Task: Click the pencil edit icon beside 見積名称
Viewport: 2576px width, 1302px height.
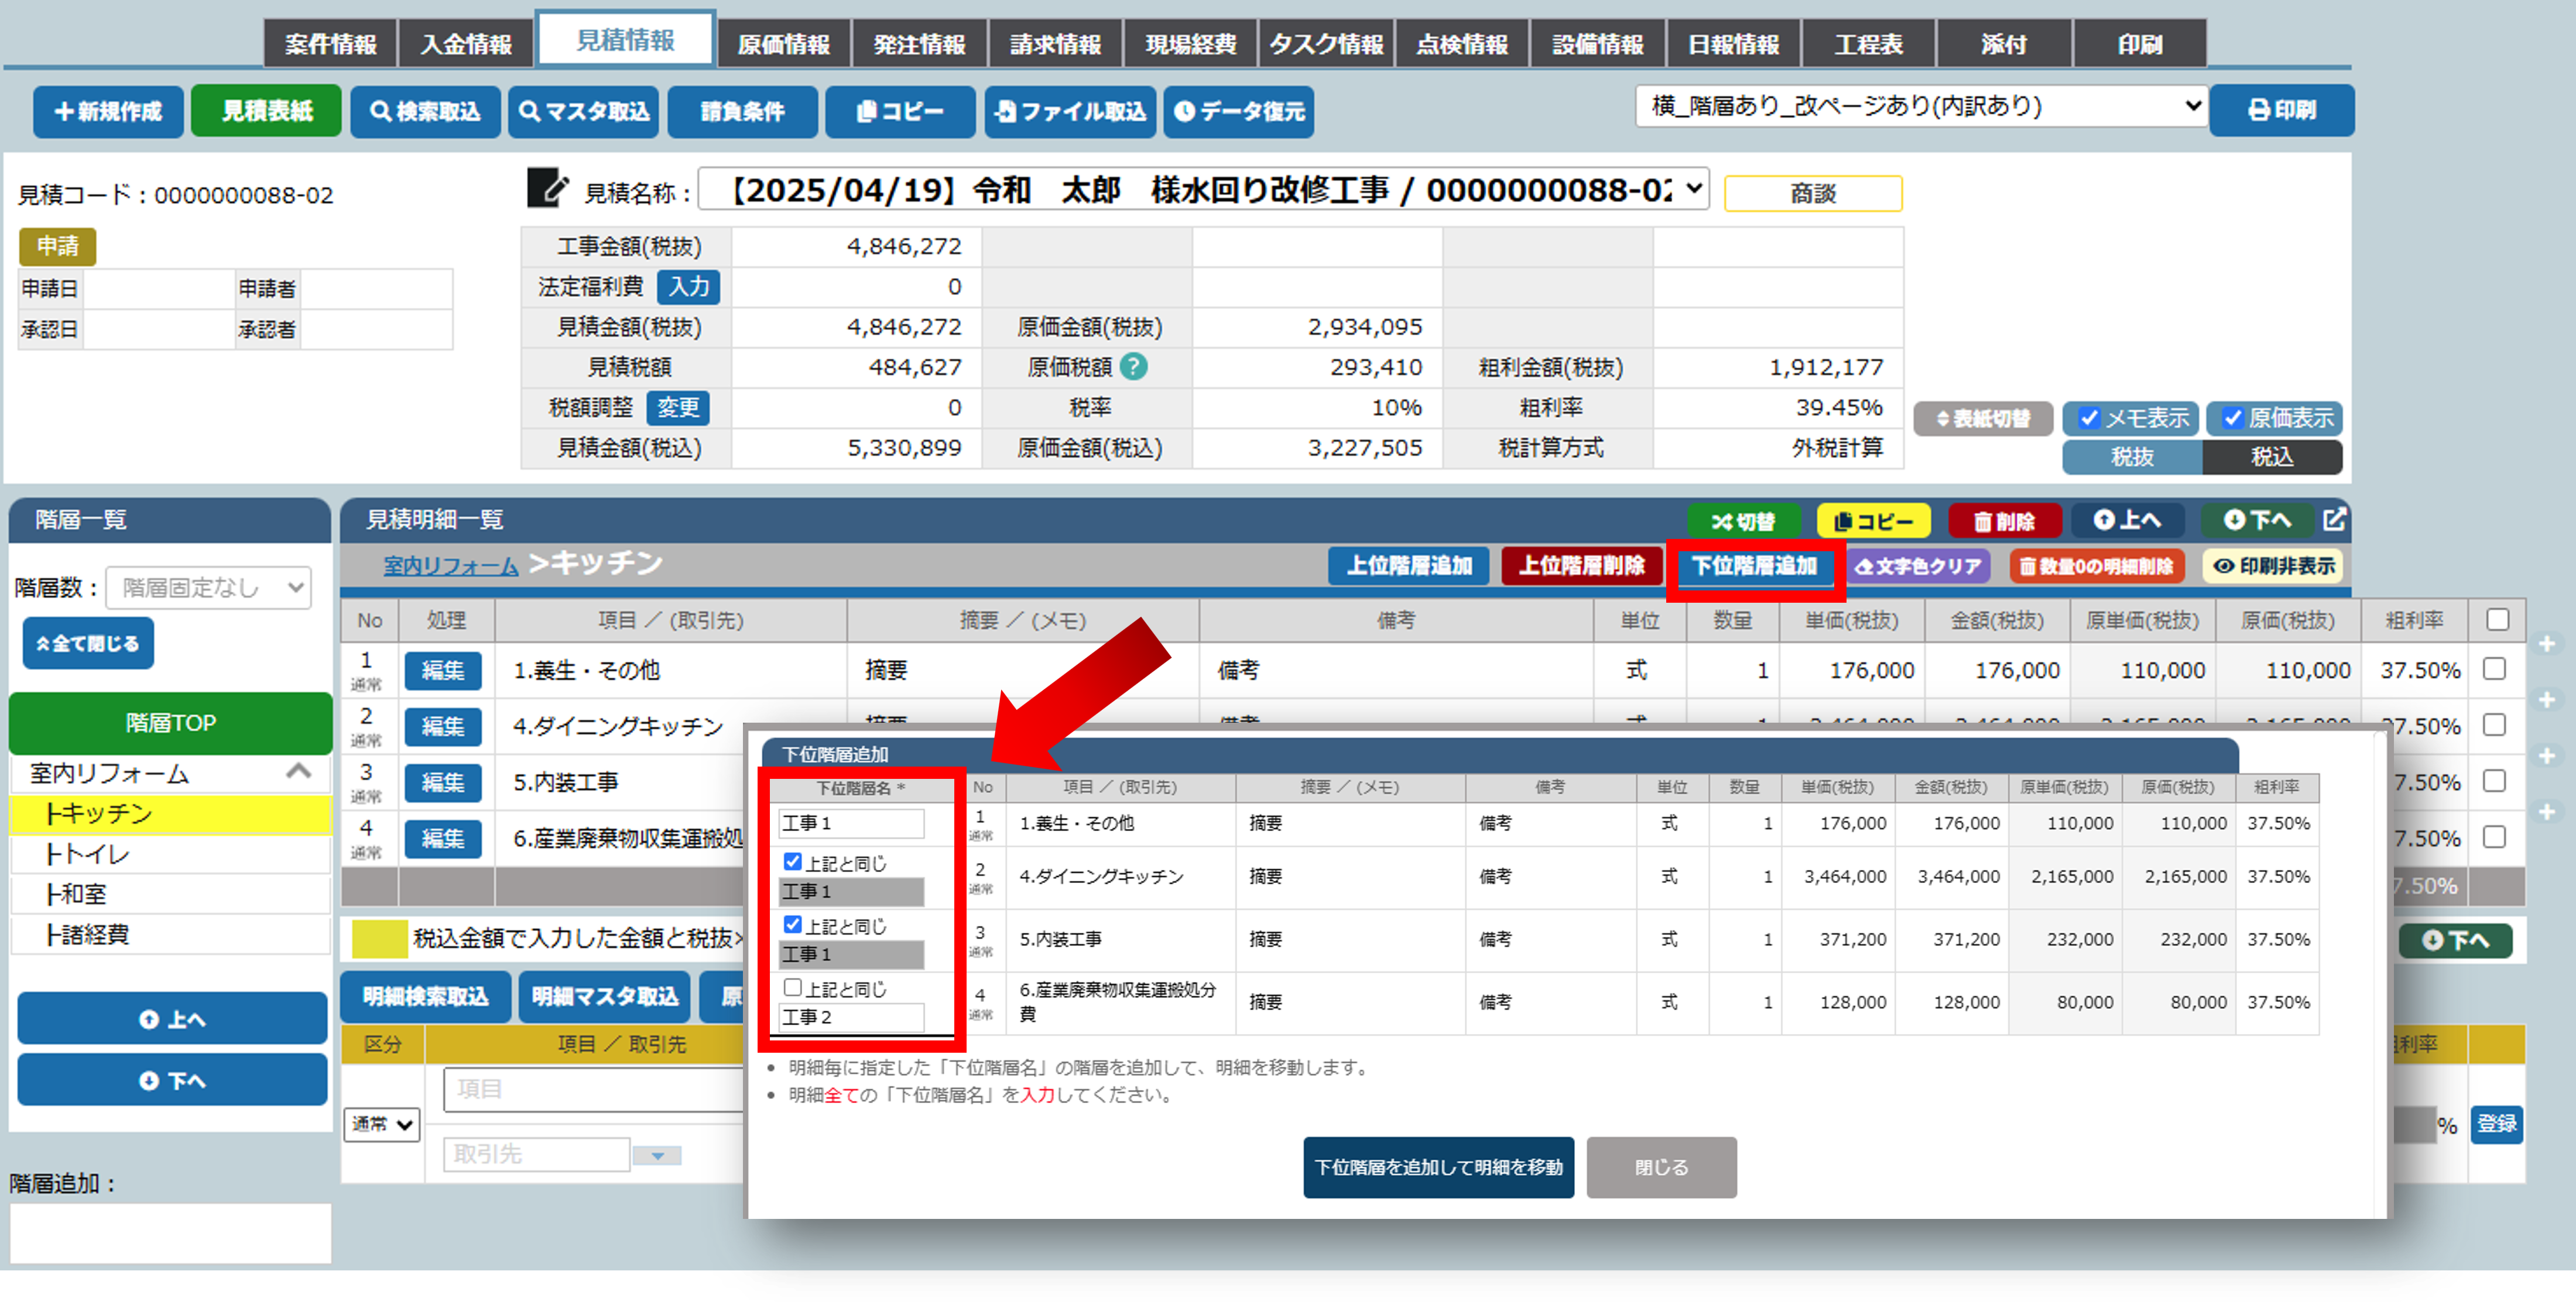Action: [x=547, y=188]
